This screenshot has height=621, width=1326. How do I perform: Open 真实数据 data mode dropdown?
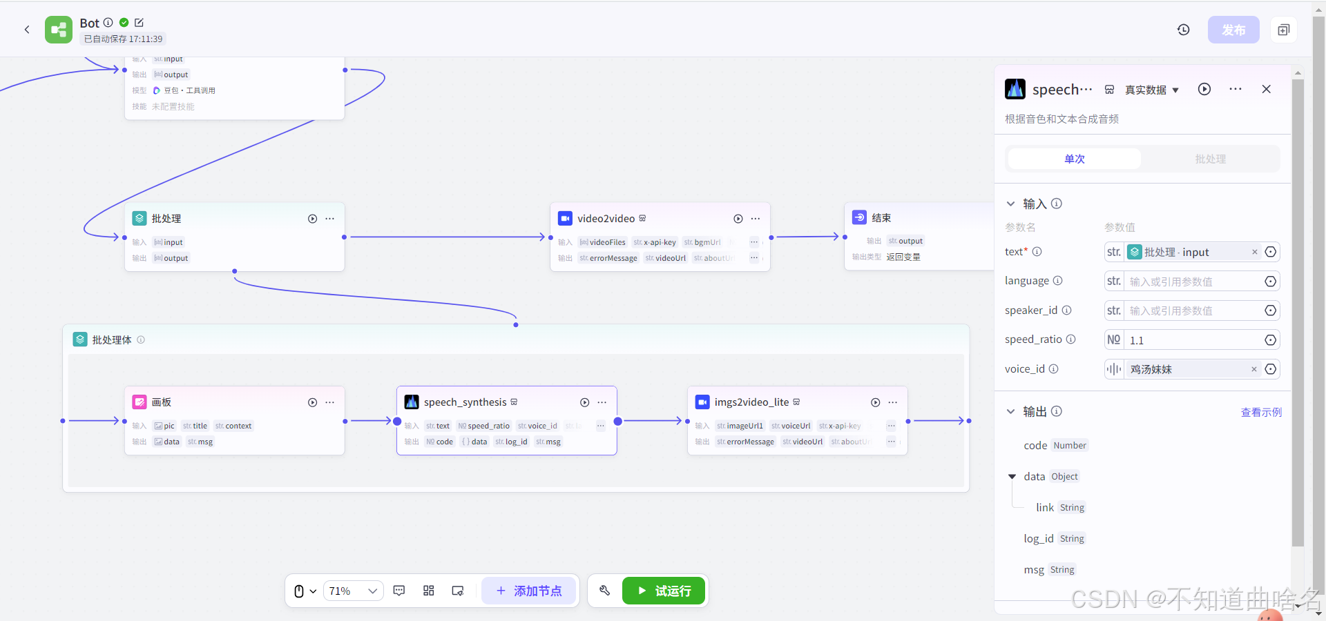click(x=1152, y=90)
